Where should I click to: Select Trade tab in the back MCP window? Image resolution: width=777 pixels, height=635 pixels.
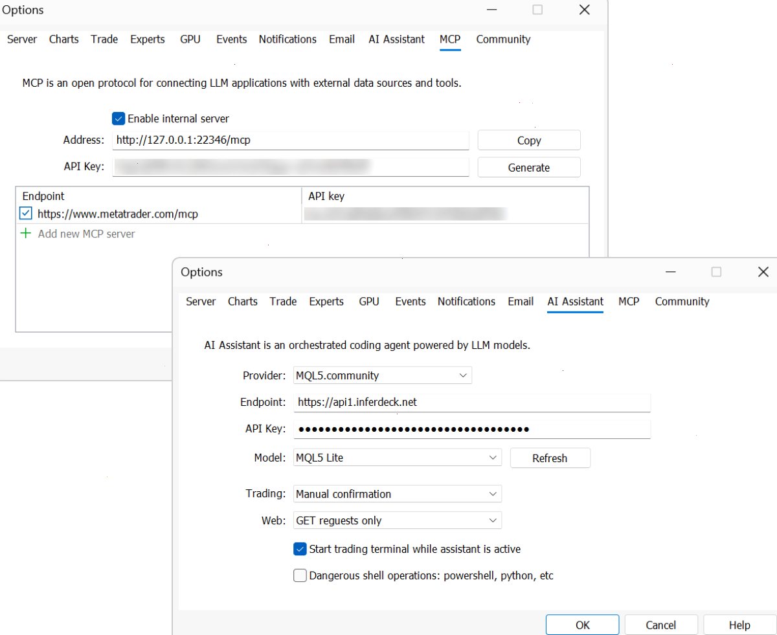pos(104,39)
